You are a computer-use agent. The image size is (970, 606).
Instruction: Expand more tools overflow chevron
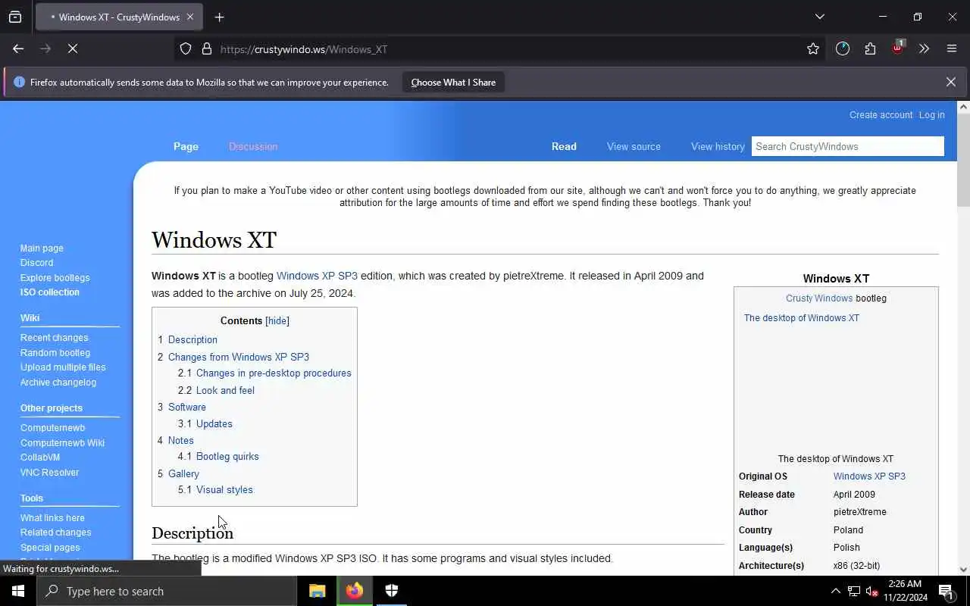[924, 48]
